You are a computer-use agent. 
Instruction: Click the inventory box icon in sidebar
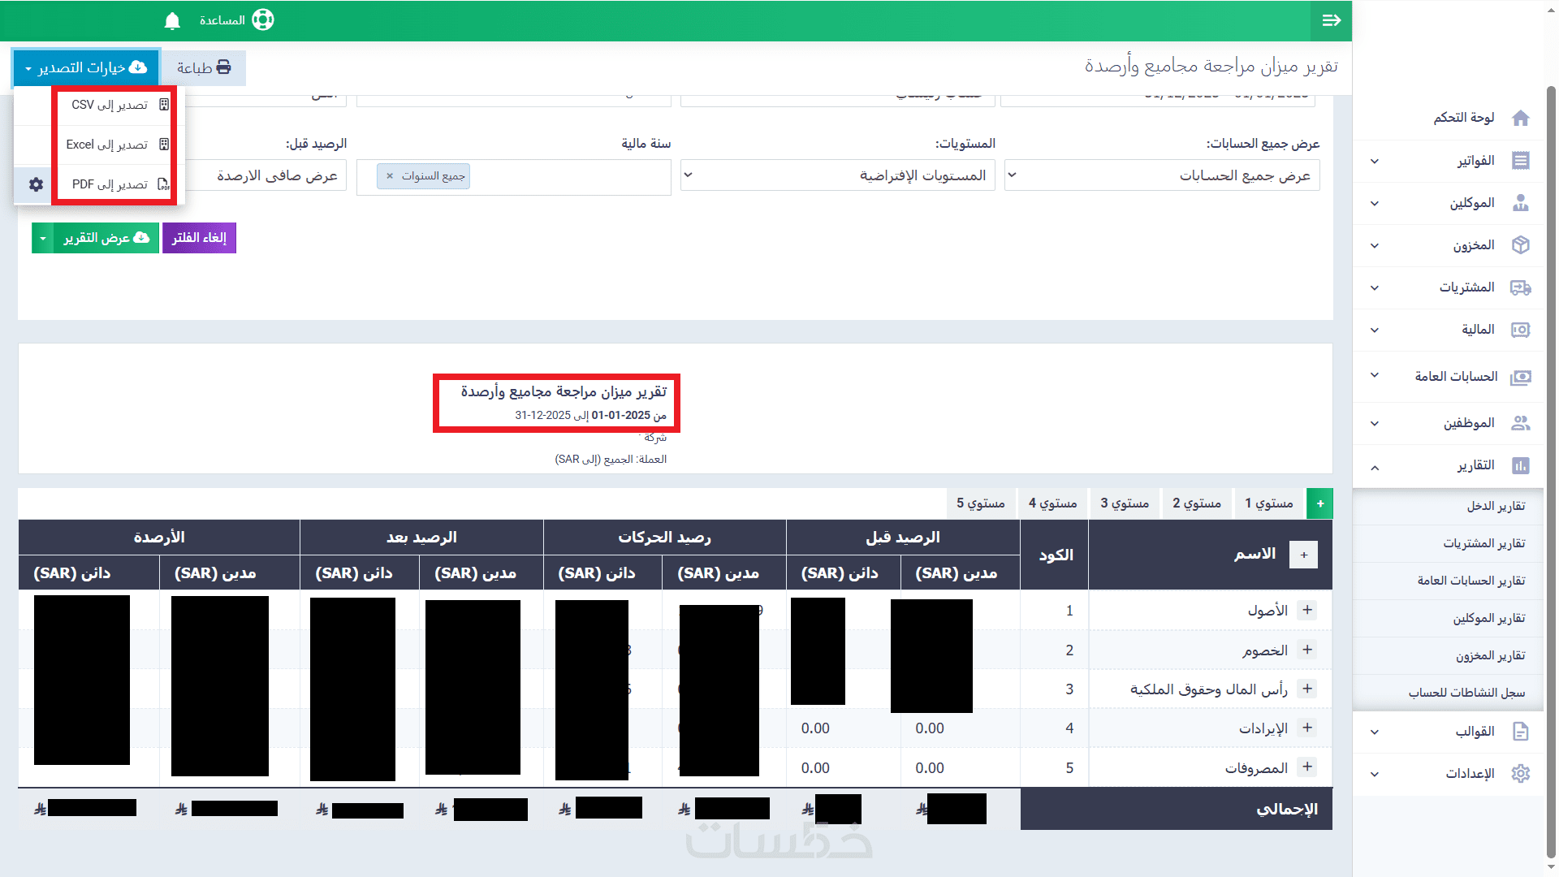pyautogui.click(x=1520, y=245)
